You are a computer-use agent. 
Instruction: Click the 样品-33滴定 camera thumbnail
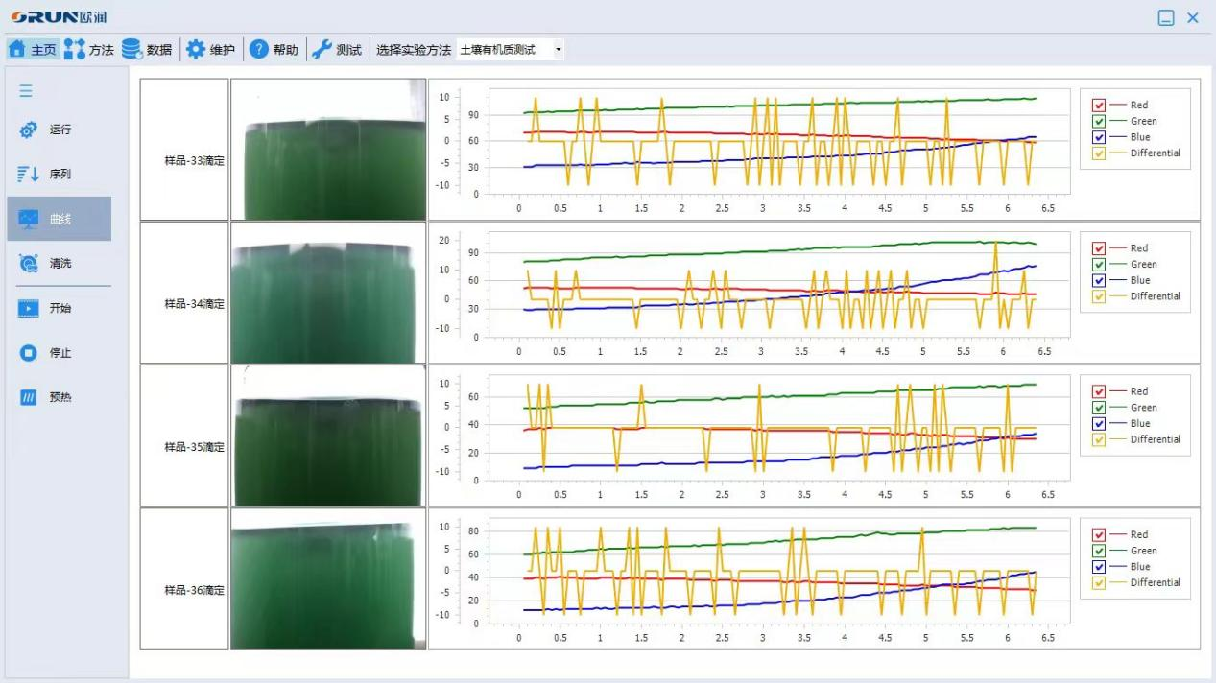pos(328,150)
